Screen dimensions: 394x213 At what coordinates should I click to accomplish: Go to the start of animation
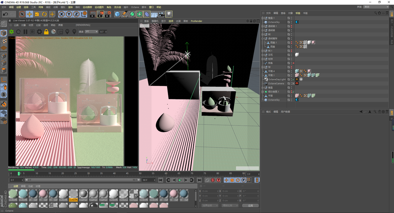[161, 180]
